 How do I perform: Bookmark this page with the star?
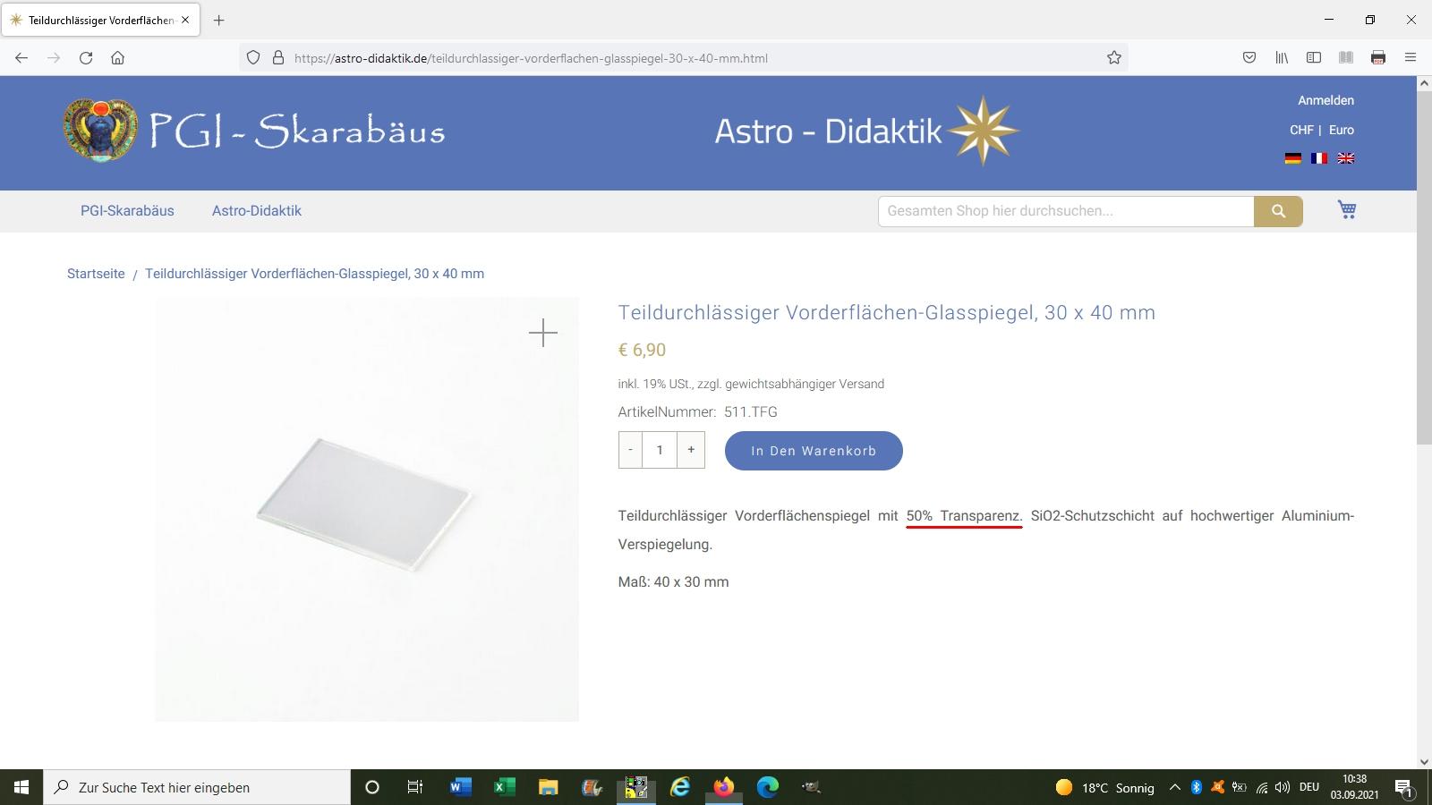point(1114,58)
